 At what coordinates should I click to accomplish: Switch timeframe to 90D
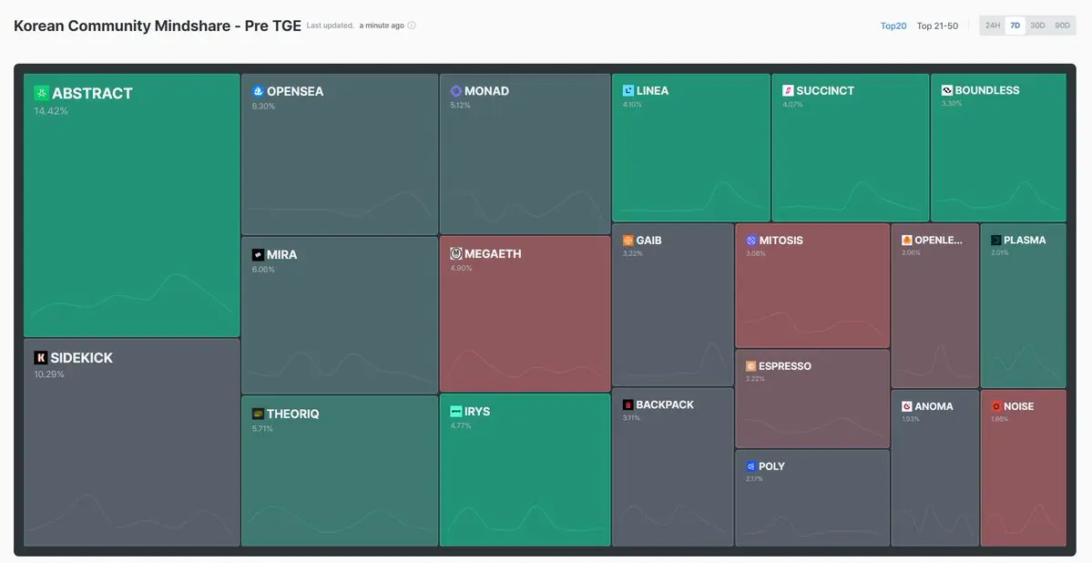pyautogui.click(x=1062, y=26)
